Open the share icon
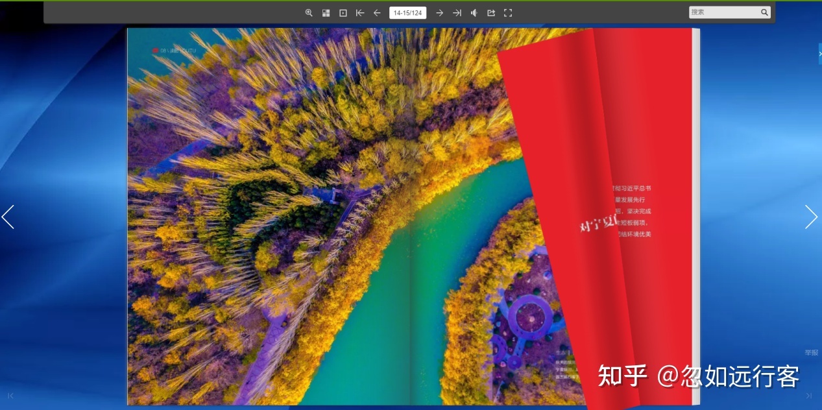This screenshot has width=822, height=410. click(x=491, y=13)
